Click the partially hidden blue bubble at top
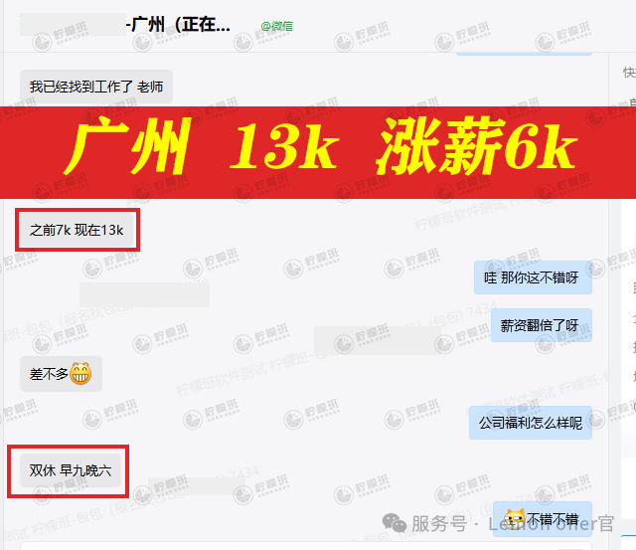The width and height of the screenshot is (636, 550). (525, 53)
